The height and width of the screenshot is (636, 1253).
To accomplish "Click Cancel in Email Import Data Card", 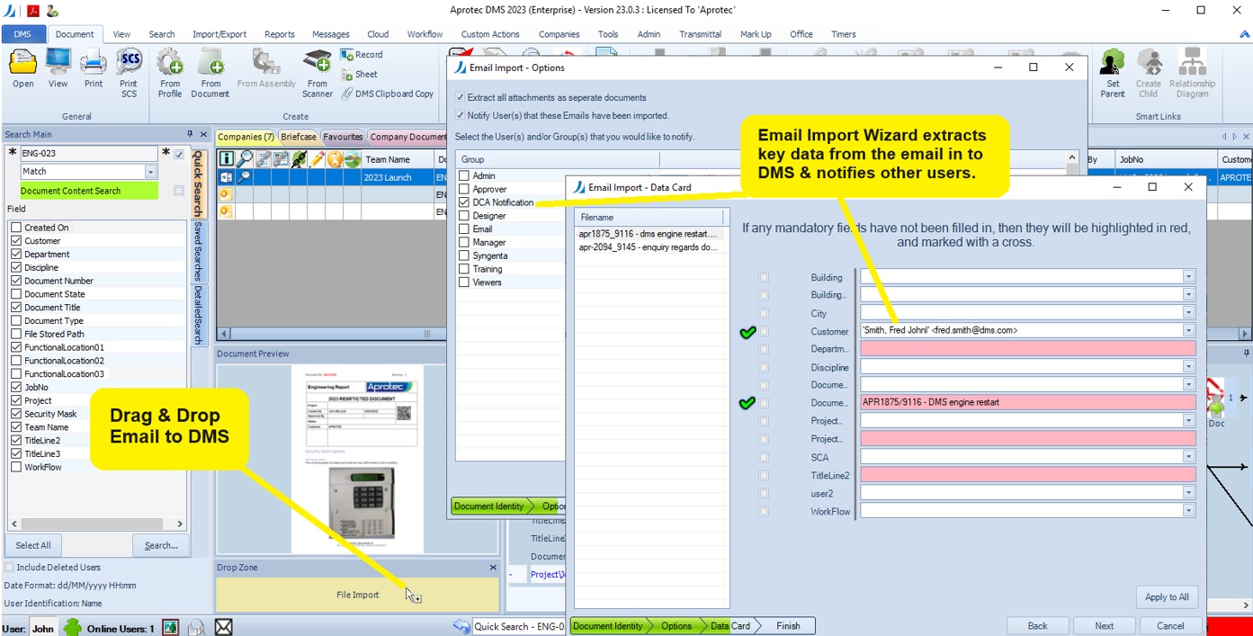I will coord(1170,625).
